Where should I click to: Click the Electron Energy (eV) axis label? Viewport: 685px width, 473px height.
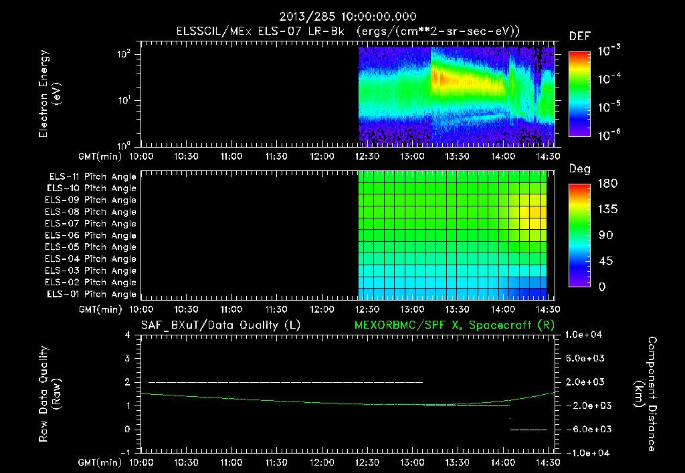[x=50, y=94]
